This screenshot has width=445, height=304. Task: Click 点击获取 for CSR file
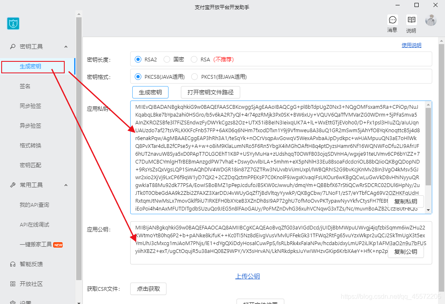click(x=148, y=289)
